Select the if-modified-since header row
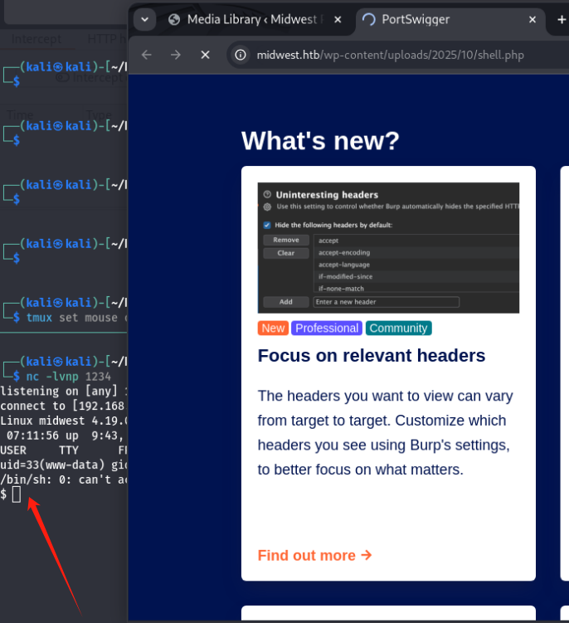This screenshot has width=569, height=623. coord(416,276)
